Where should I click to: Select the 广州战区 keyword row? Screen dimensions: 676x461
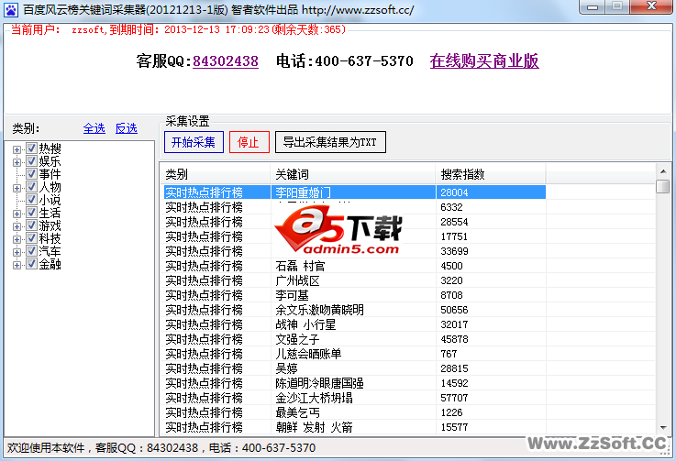(355, 280)
